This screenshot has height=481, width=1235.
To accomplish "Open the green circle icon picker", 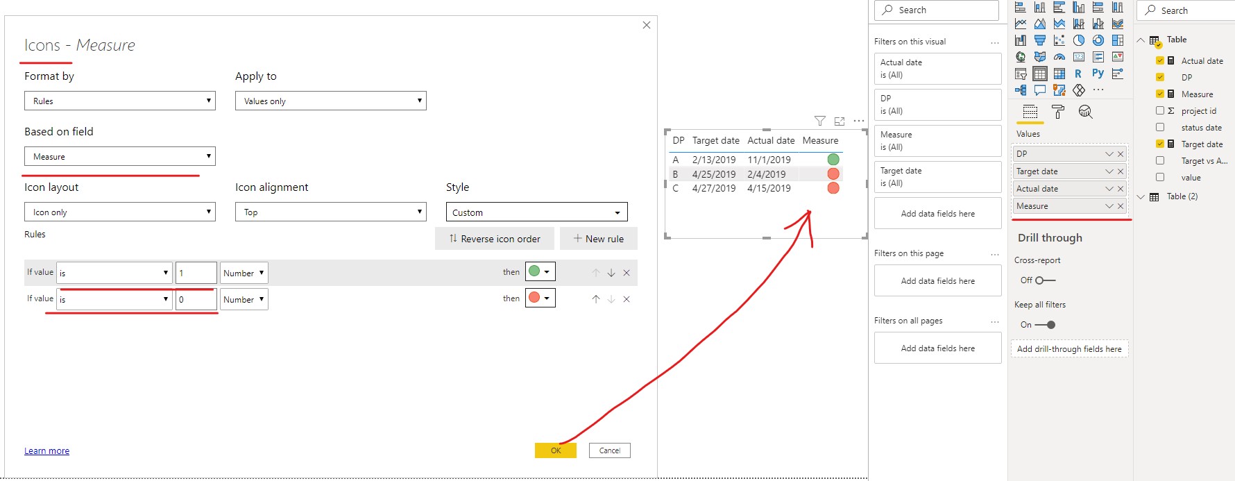I will (x=540, y=271).
